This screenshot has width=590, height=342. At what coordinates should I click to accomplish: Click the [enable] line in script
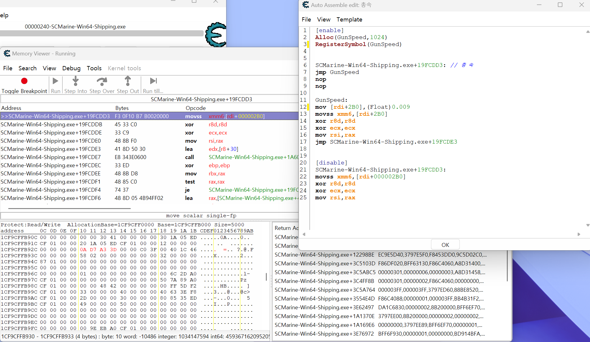(x=330, y=30)
